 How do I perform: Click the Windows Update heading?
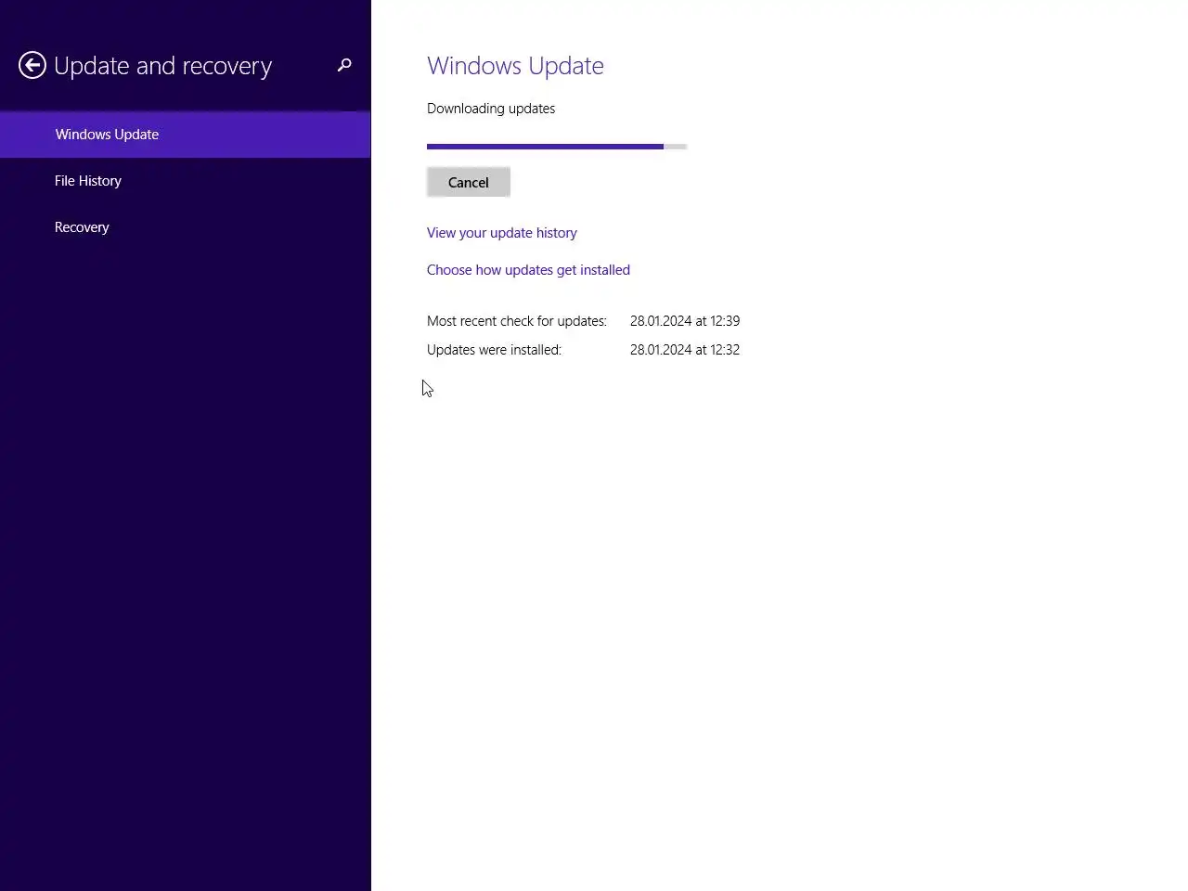pos(515,66)
